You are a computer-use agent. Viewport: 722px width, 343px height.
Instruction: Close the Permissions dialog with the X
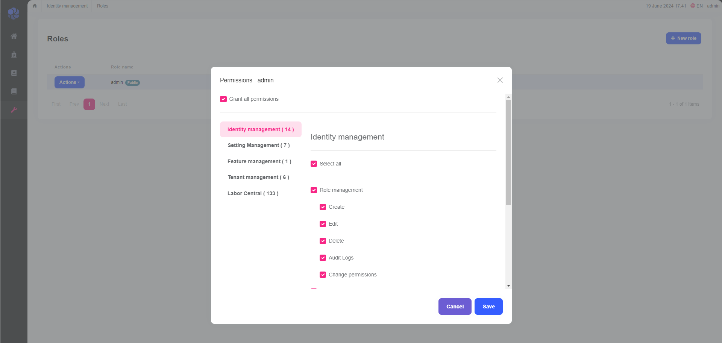pos(500,80)
